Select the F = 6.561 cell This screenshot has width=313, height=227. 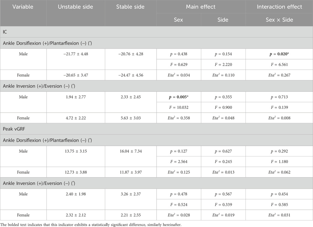pyautogui.click(x=279, y=65)
